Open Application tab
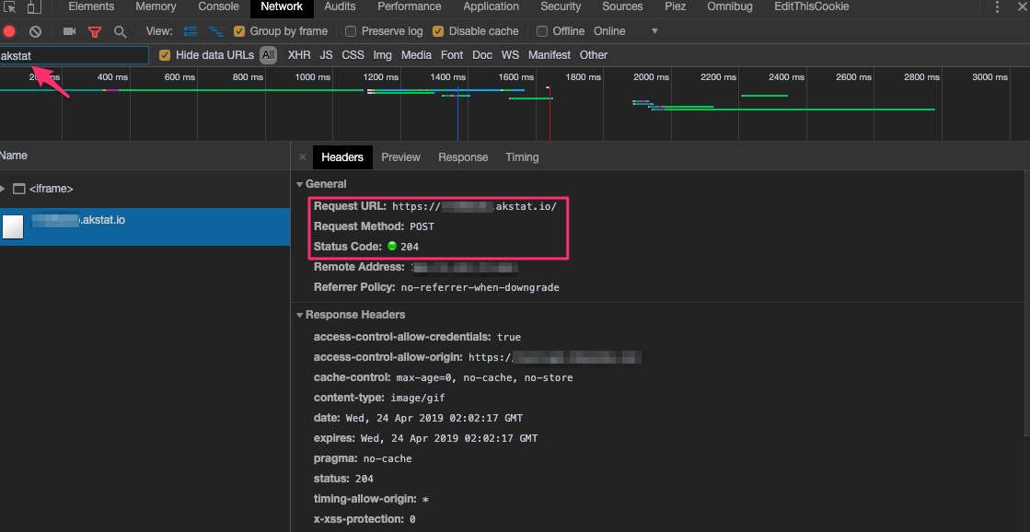This screenshot has width=1030, height=532. click(x=491, y=7)
